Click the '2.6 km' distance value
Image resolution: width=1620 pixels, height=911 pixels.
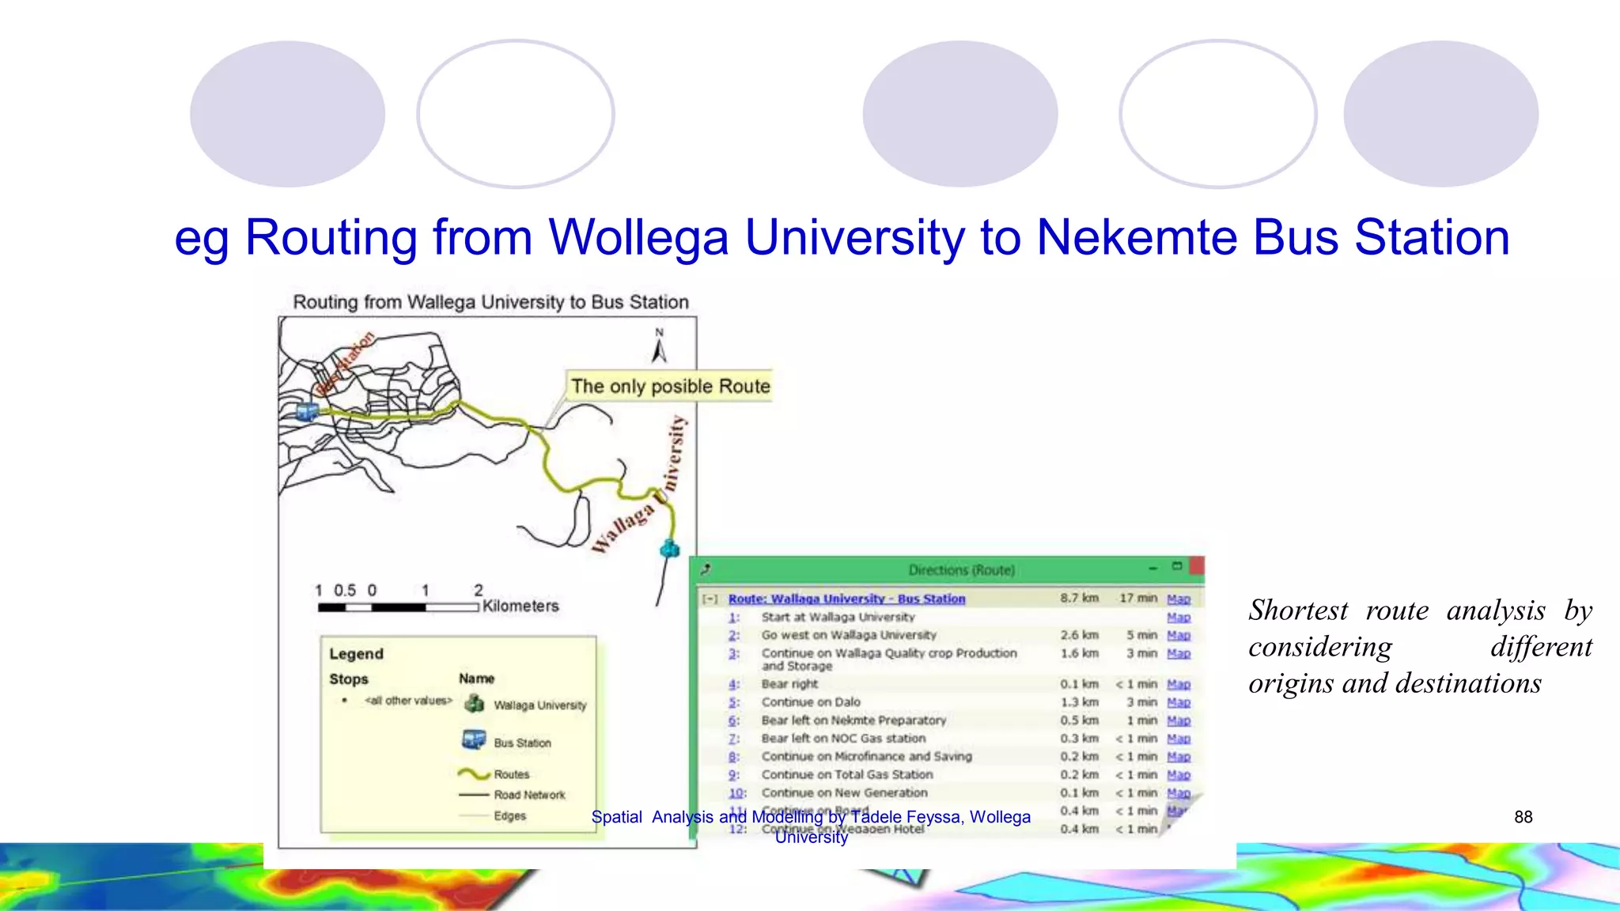point(1079,636)
